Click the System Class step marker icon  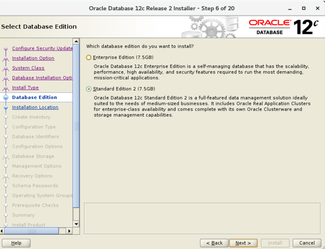pyautogui.click(x=6, y=69)
